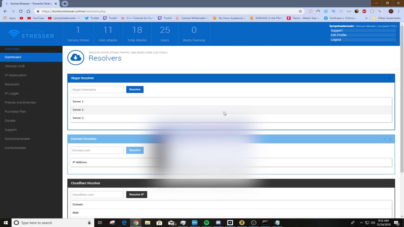
Task: Click the browser address bar URL
Action: (x=74, y=11)
